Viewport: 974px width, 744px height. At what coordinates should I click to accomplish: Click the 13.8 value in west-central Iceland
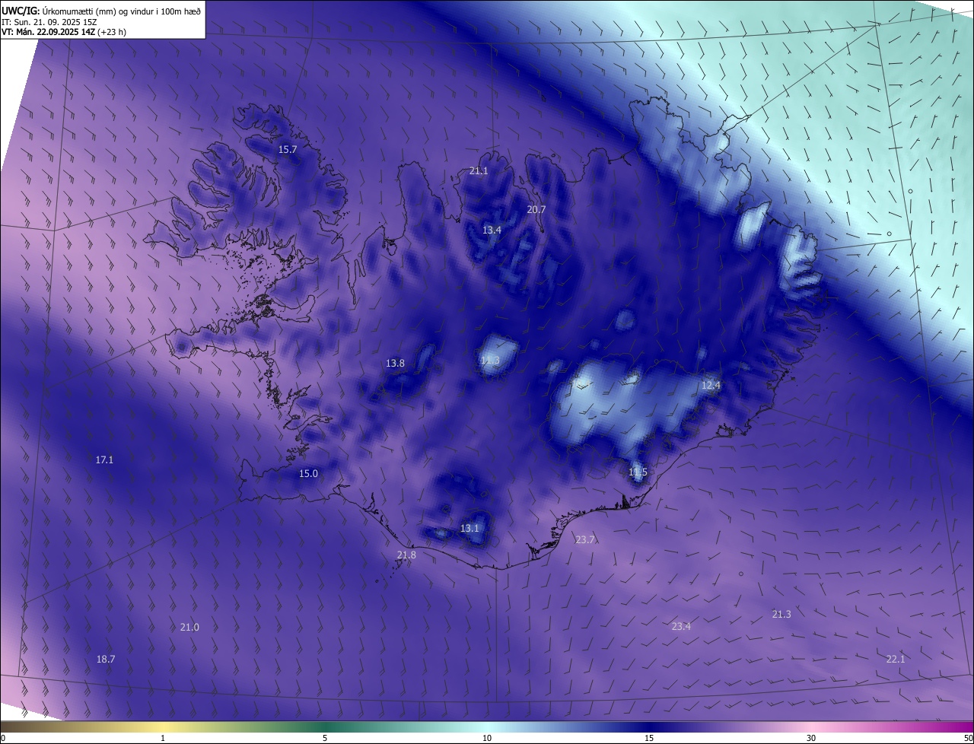(x=395, y=364)
